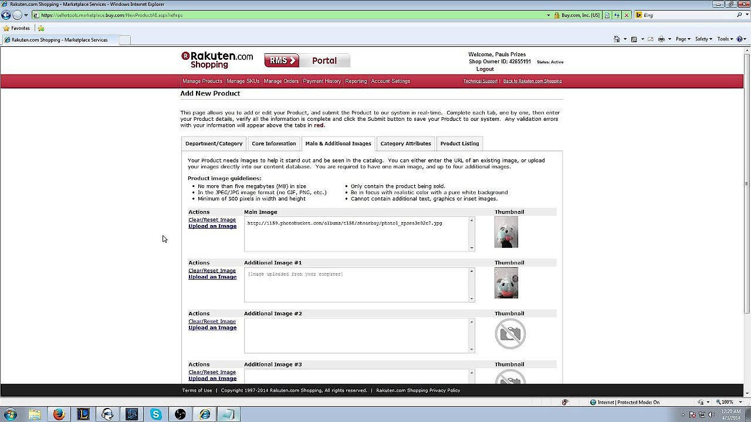Image resolution: width=751 pixels, height=422 pixels.
Task: Open the address bar URL dropdown
Action: (549, 15)
